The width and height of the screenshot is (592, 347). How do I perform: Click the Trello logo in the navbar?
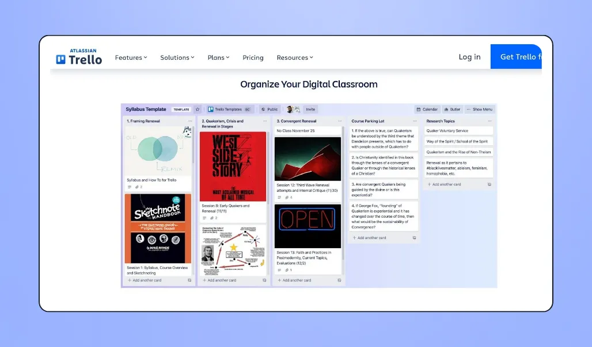pos(78,57)
